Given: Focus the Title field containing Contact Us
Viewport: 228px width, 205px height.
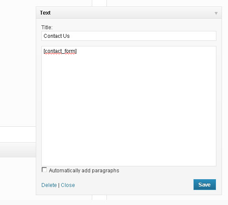Looking at the screenshot, I should coord(129,36).
